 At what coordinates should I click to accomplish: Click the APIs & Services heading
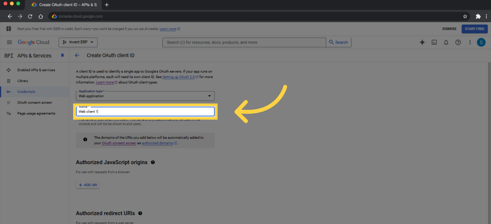[34, 56]
